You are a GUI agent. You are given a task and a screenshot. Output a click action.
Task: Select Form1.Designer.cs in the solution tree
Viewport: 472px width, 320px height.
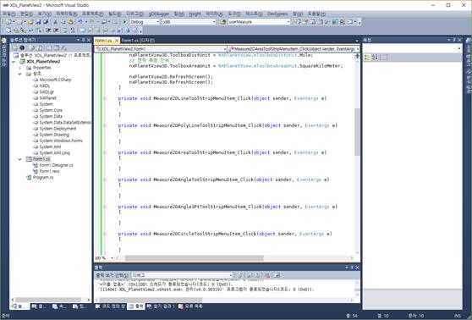pyautogui.click(x=57, y=165)
